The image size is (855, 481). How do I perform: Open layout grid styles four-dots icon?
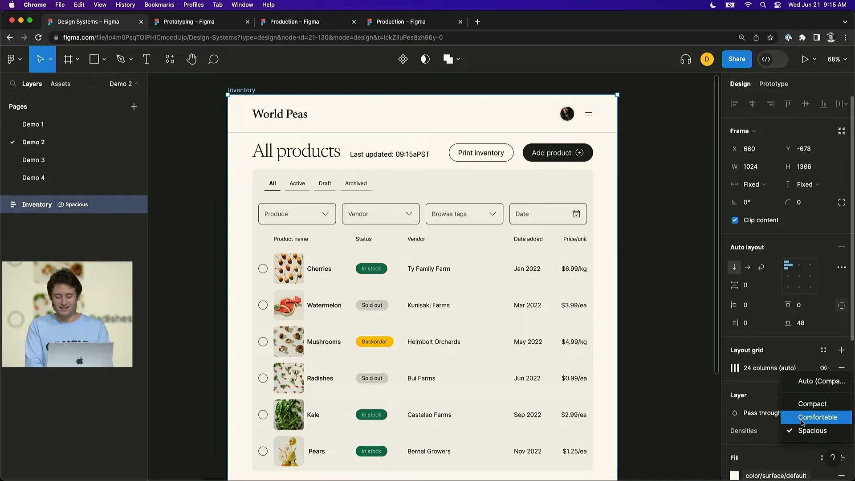[x=823, y=350]
